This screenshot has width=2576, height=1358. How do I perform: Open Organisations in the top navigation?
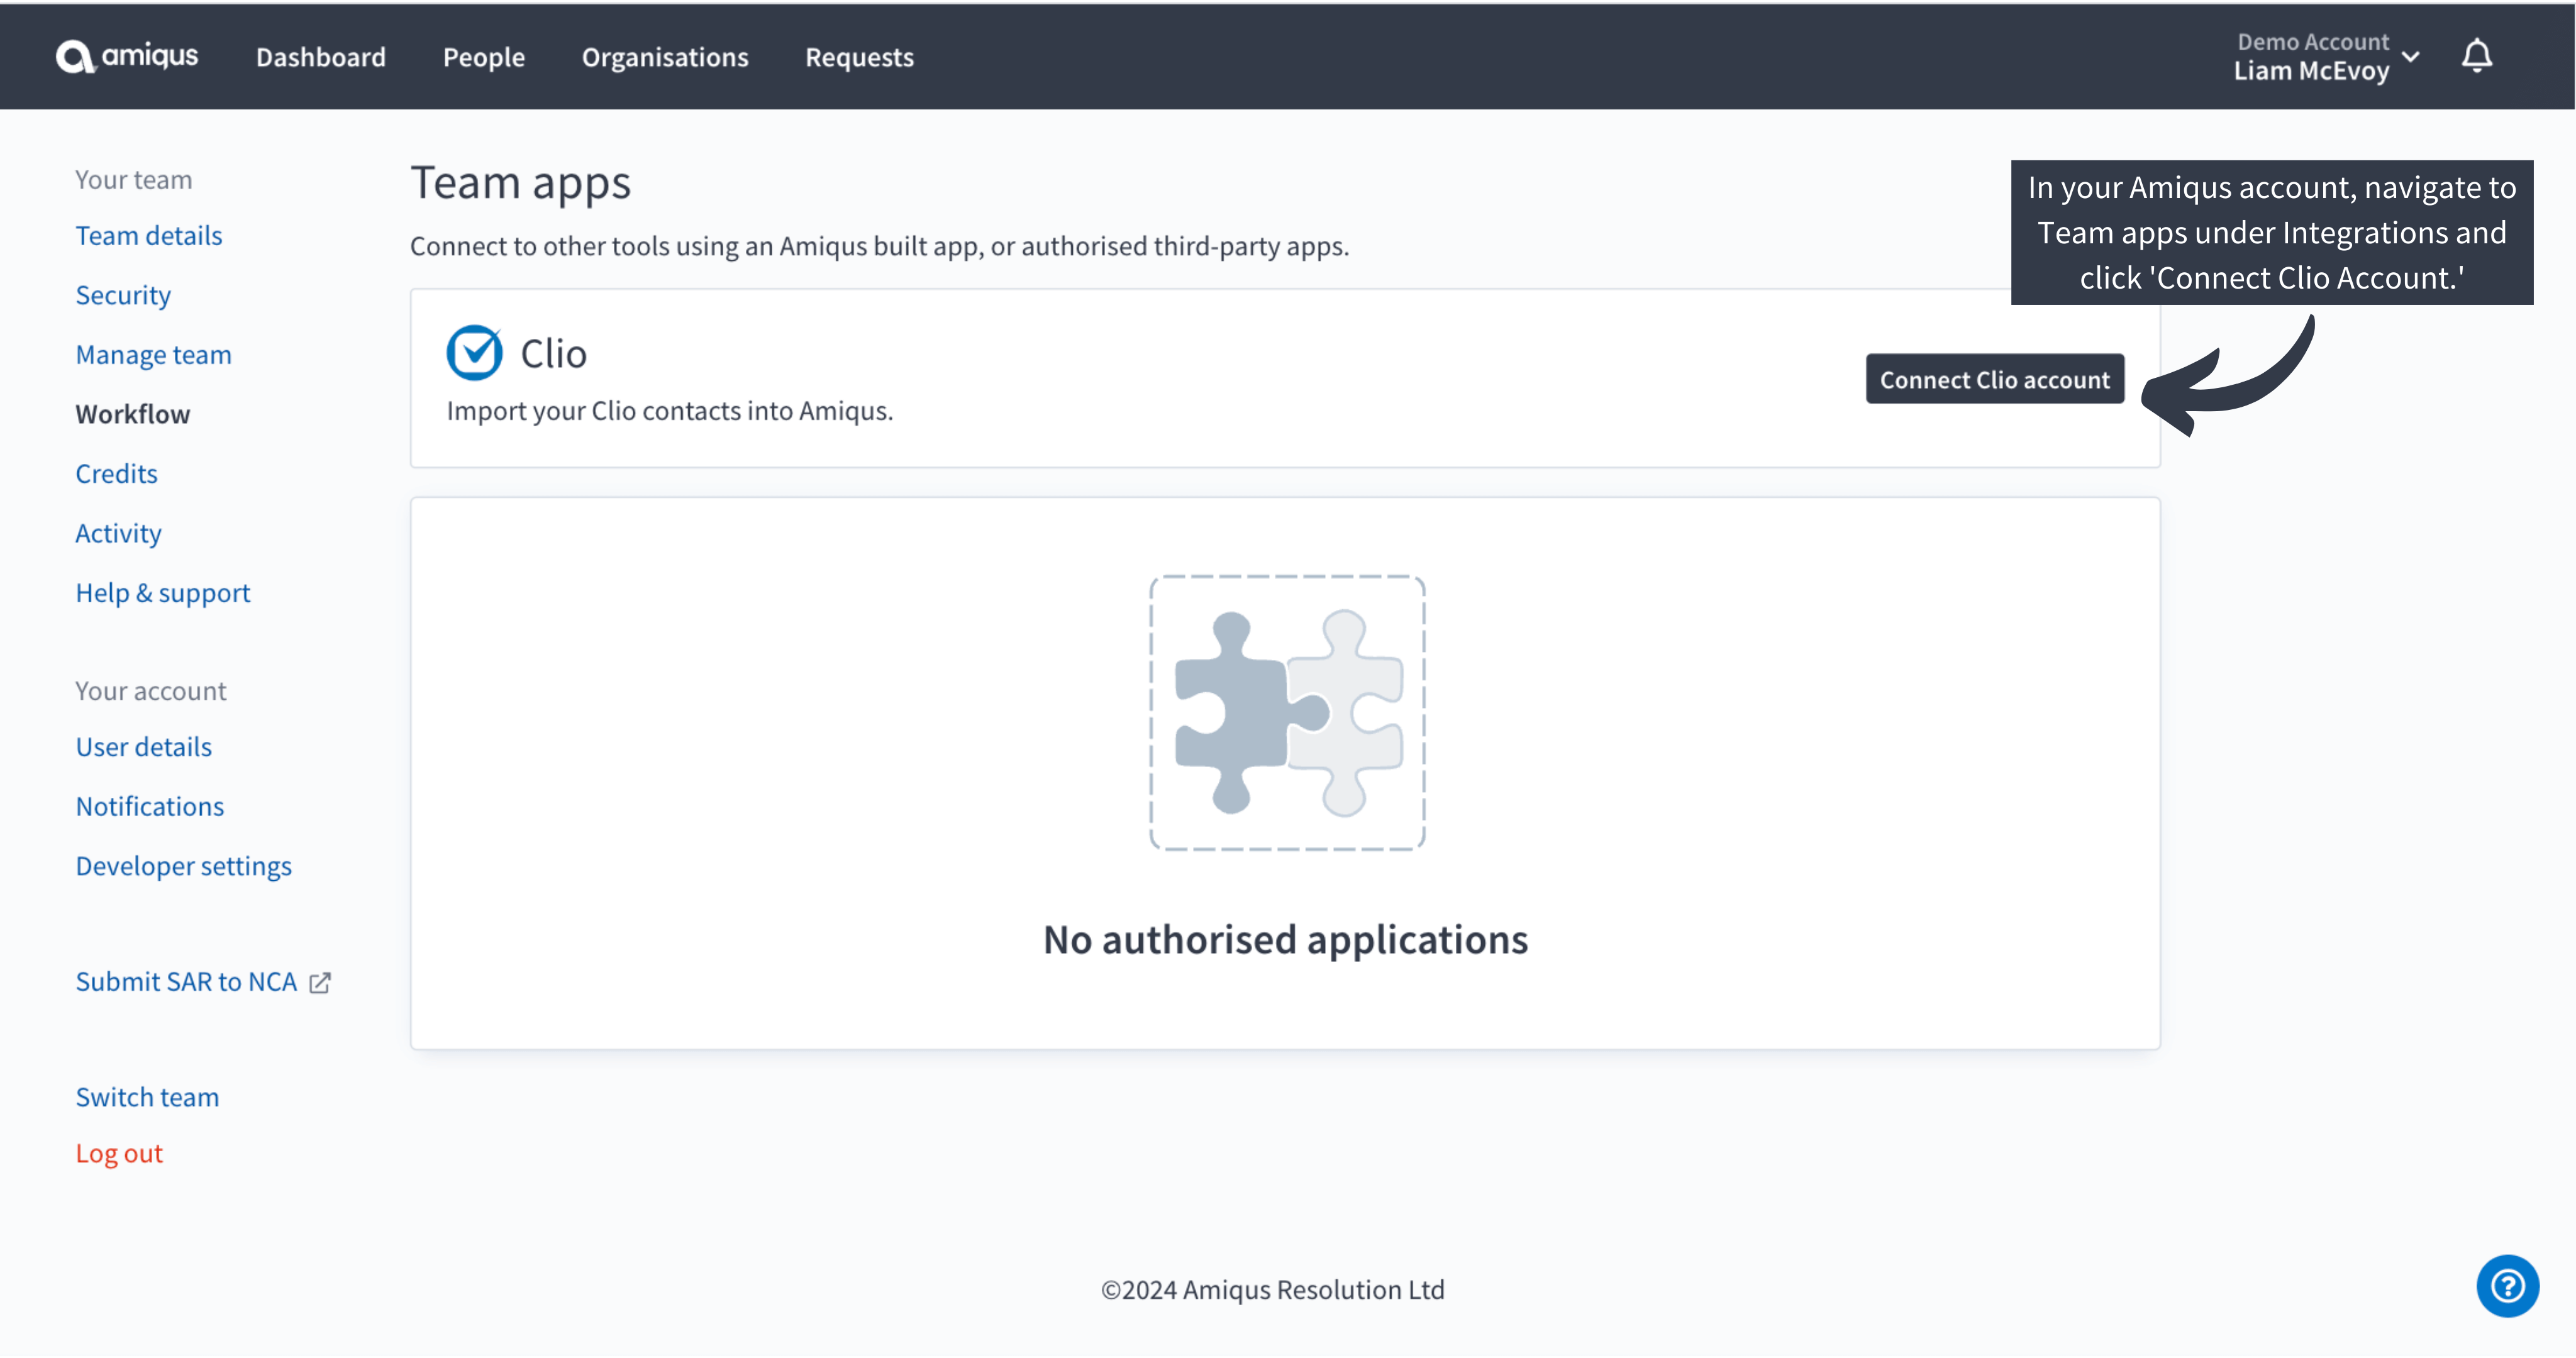point(665,57)
